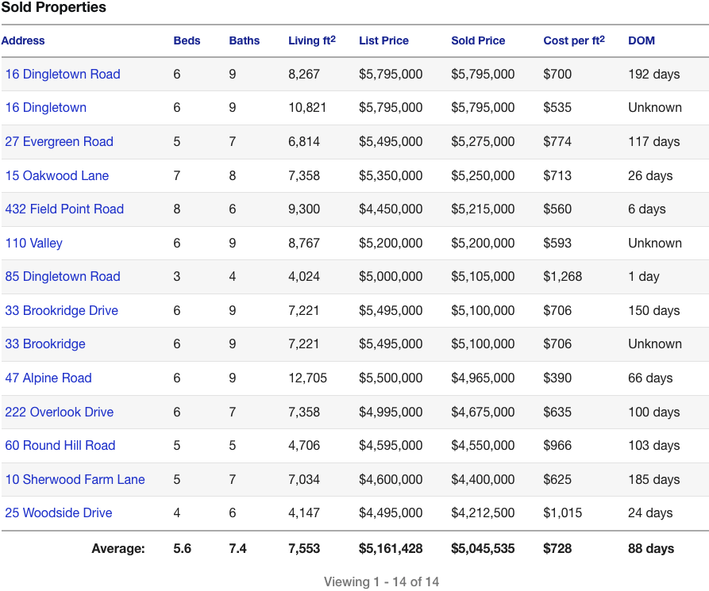Open the 16 Dingletown Road listing
Viewport: 709px width, 591px height.
63,74
